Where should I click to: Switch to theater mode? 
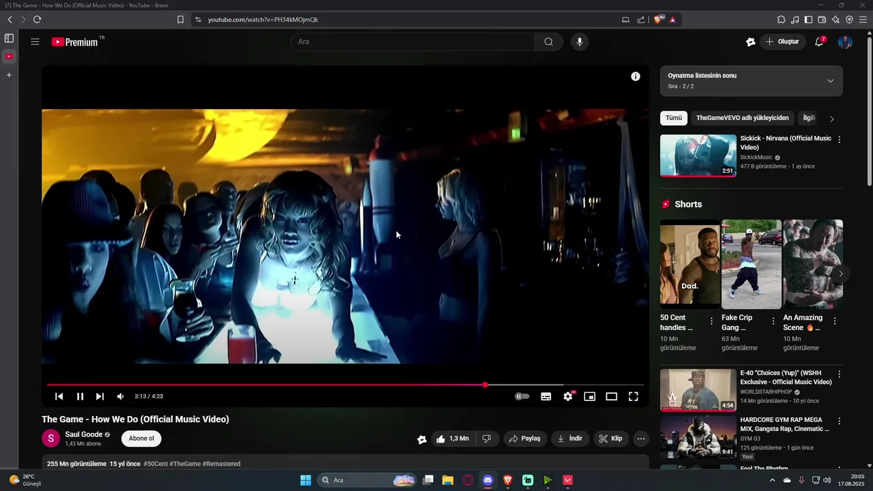[x=612, y=396]
